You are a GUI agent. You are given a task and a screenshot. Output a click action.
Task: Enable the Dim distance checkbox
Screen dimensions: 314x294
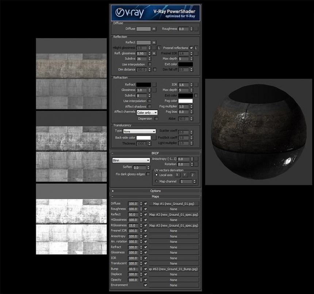click(x=154, y=69)
